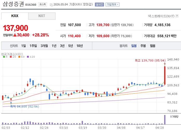Switch to the NXT tab

[42, 16]
